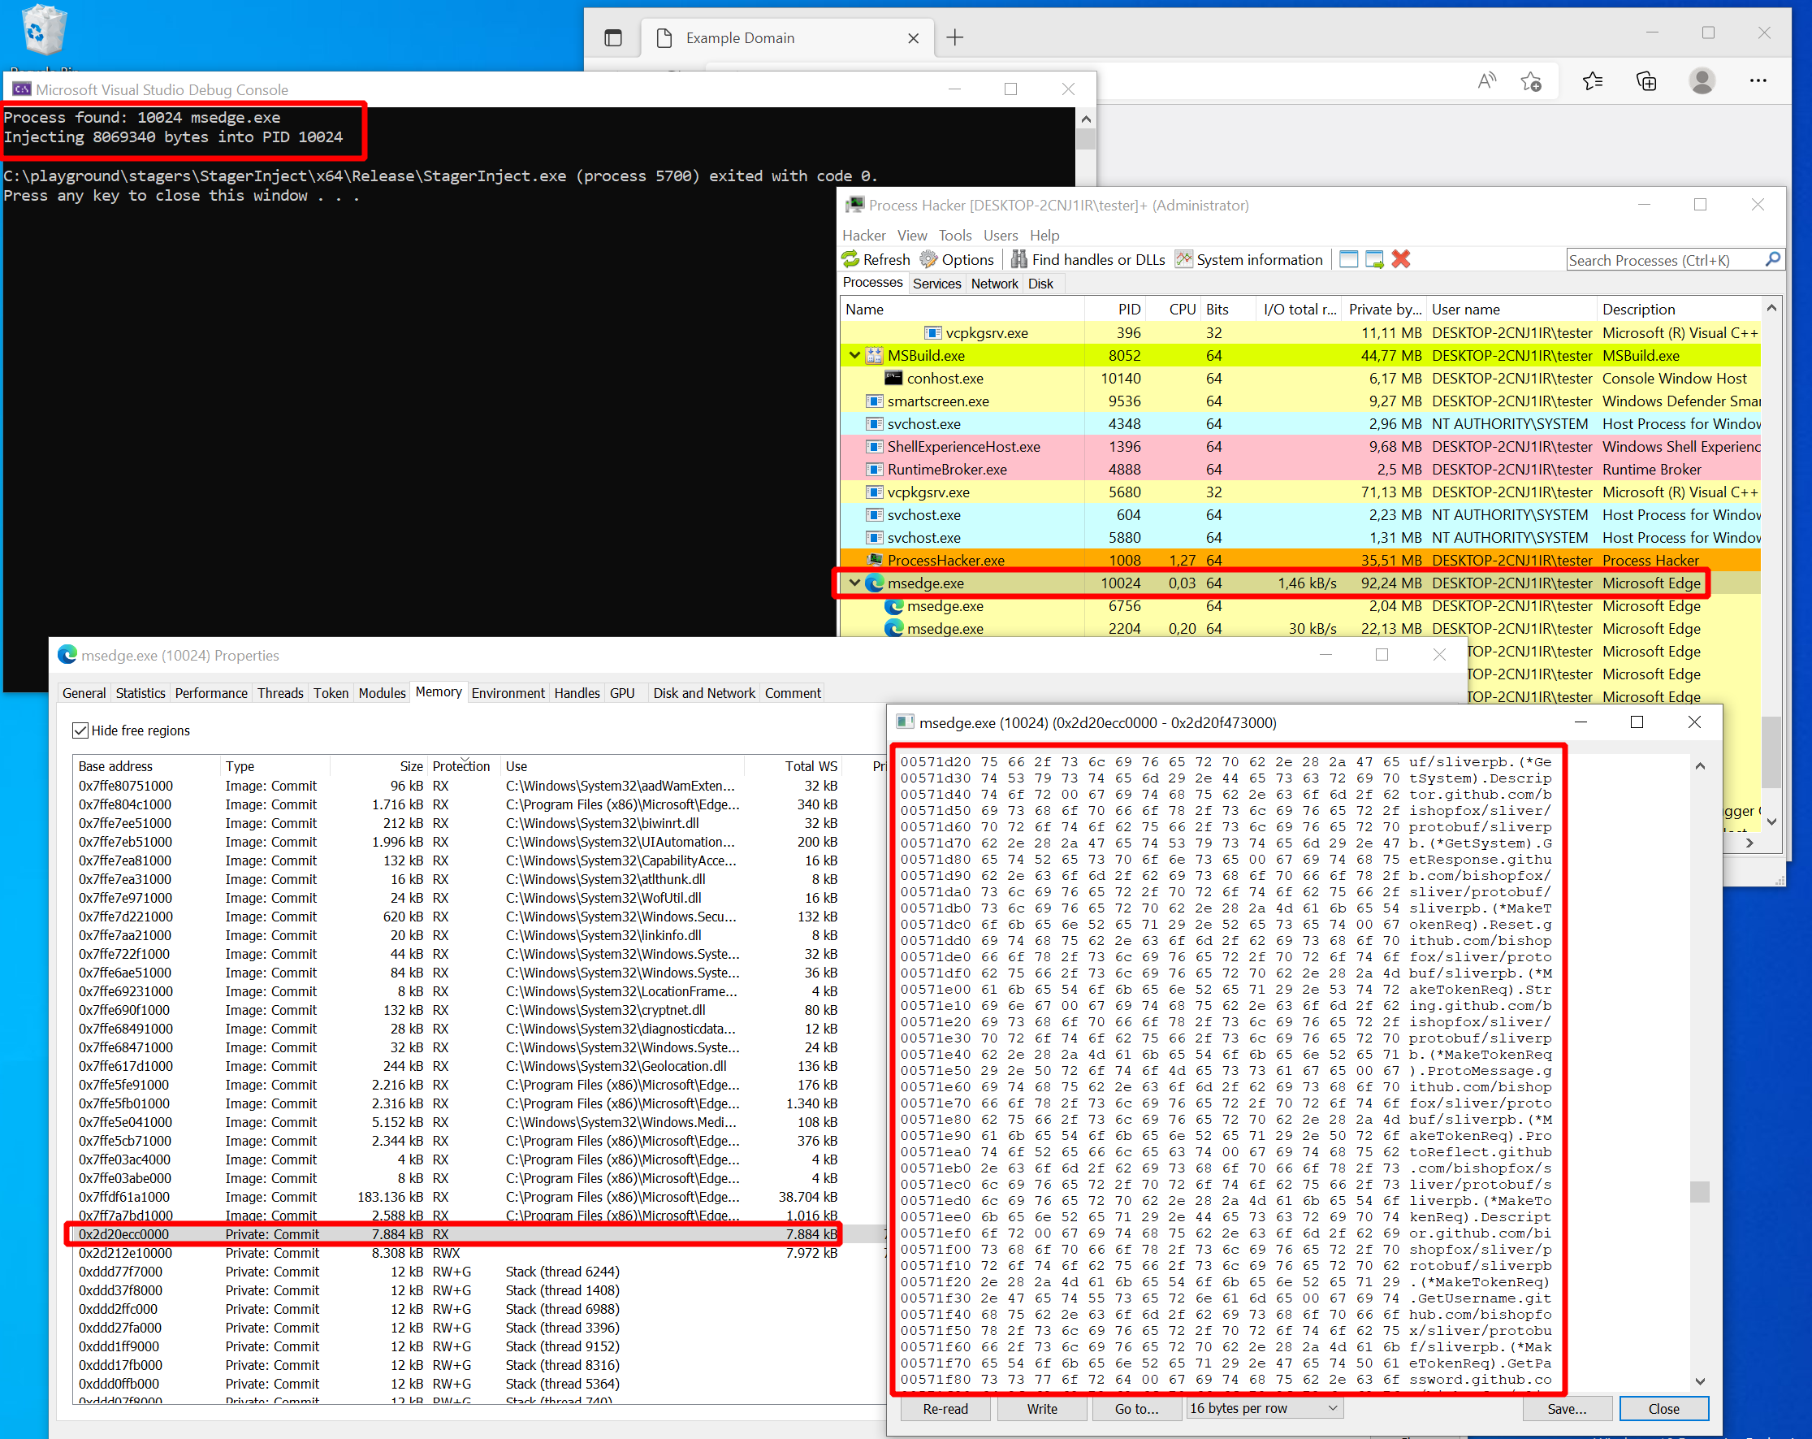Image resolution: width=1812 pixels, height=1439 pixels.
Task: Switch to the Disk tab
Action: click(1040, 284)
